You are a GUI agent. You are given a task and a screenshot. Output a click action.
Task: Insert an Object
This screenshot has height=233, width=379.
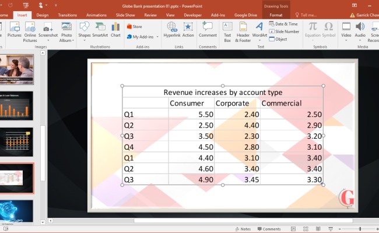pyautogui.click(x=278, y=39)
